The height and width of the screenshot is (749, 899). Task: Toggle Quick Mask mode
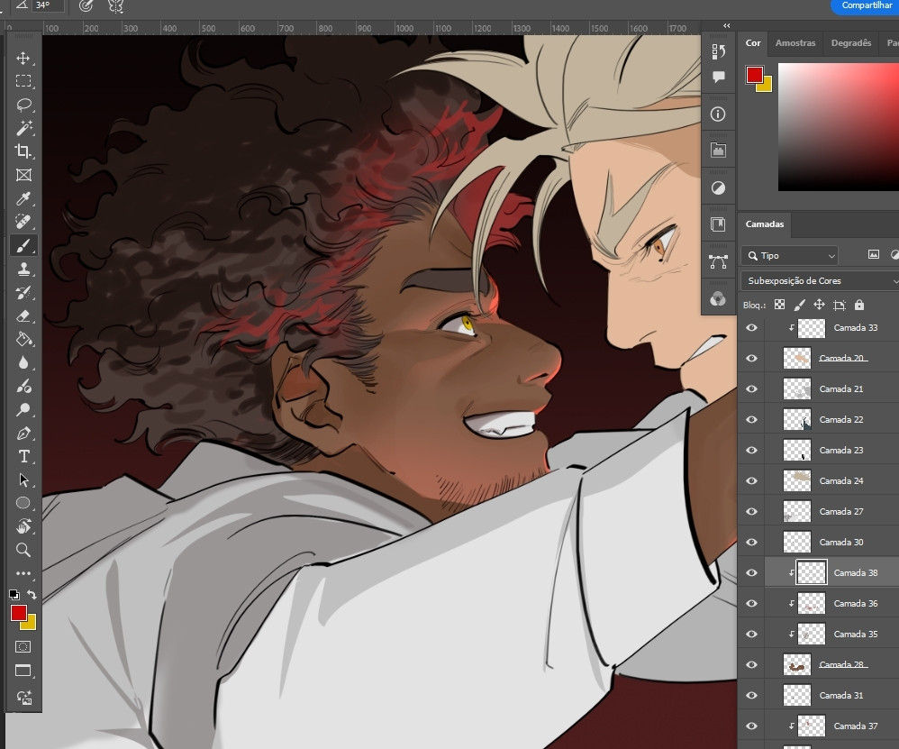23,647
